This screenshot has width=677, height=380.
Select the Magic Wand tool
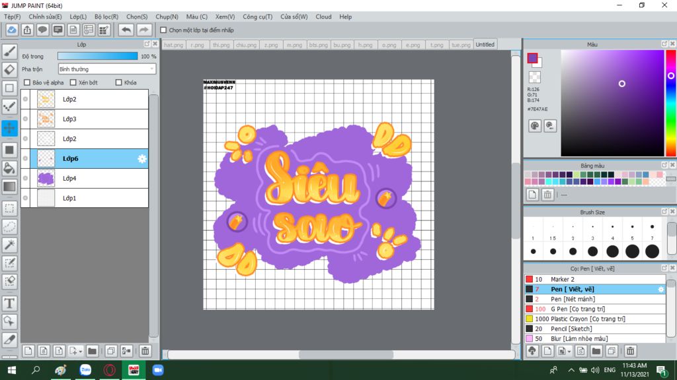pyautogui.click(x=9, y=245)
